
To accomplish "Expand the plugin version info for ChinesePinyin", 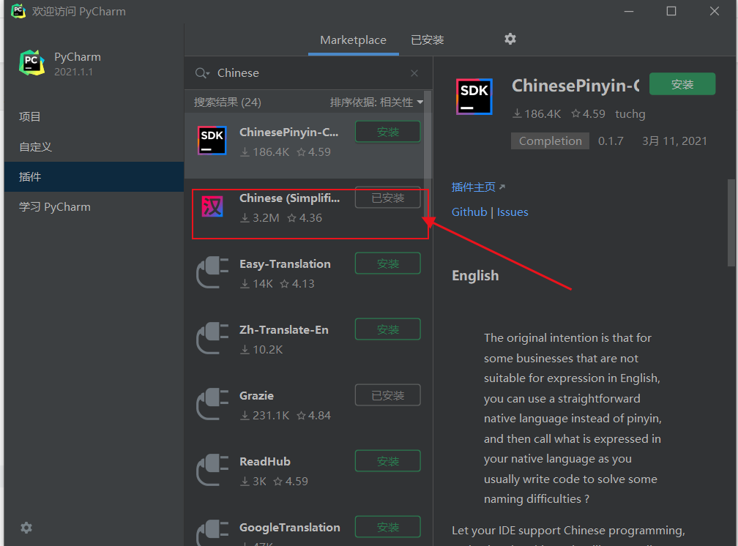I will pos(611,141).
